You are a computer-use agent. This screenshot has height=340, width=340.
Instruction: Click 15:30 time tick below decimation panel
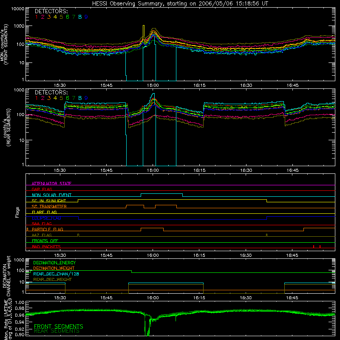(x=60, y=298)
